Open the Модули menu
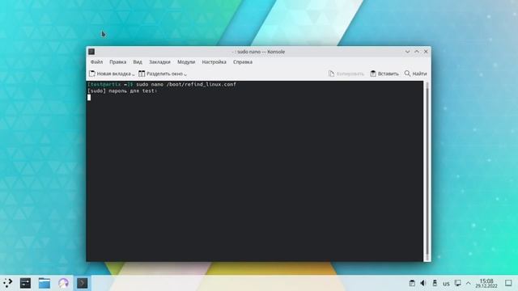Image resolution: width=518 pixels, height=291 pixels. [186, 62]
